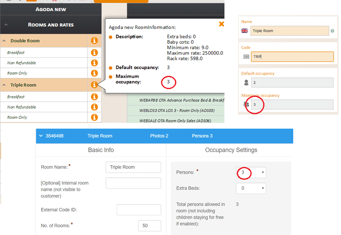
Task: Select Room Only under Double Room
Action: [x=17, y=73]
